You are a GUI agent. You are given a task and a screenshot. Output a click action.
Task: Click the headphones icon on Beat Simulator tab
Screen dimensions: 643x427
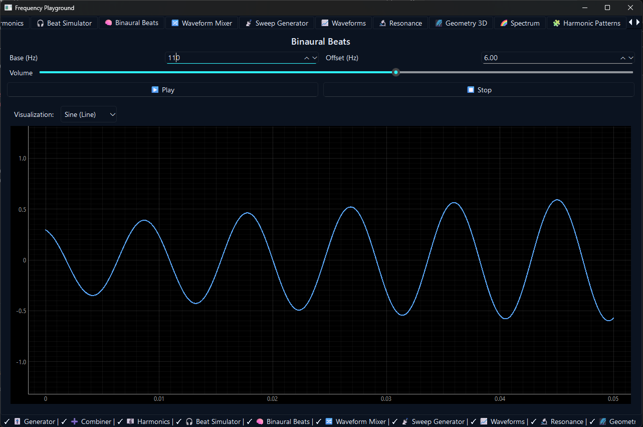click(40, 23)
